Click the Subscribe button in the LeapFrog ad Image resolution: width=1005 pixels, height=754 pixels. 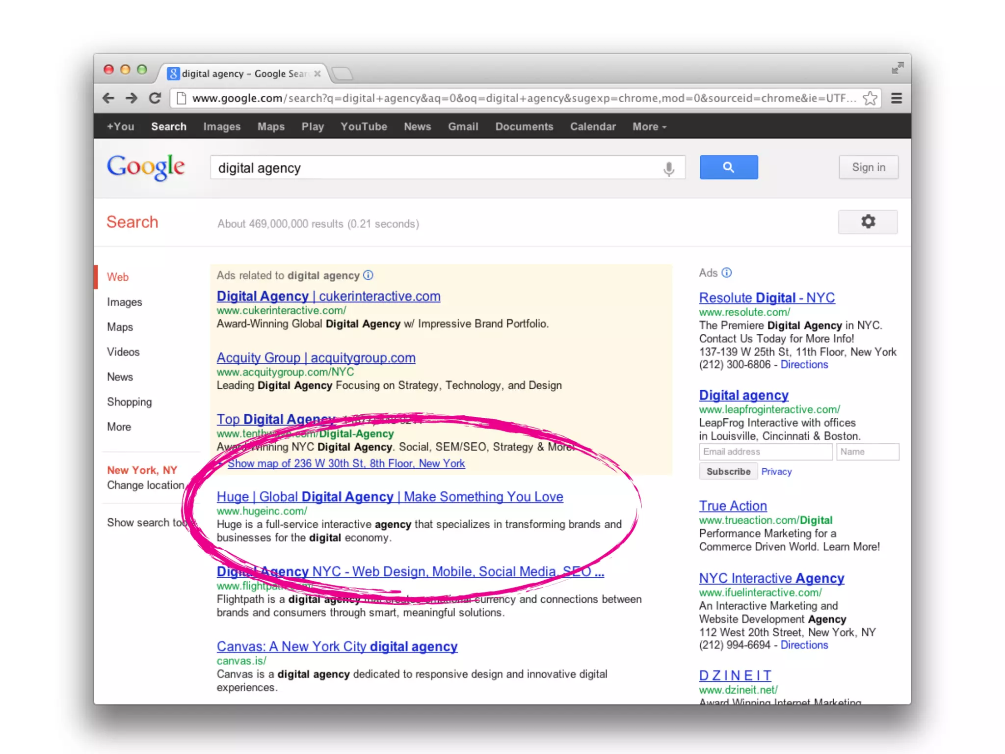coord(728,471)
